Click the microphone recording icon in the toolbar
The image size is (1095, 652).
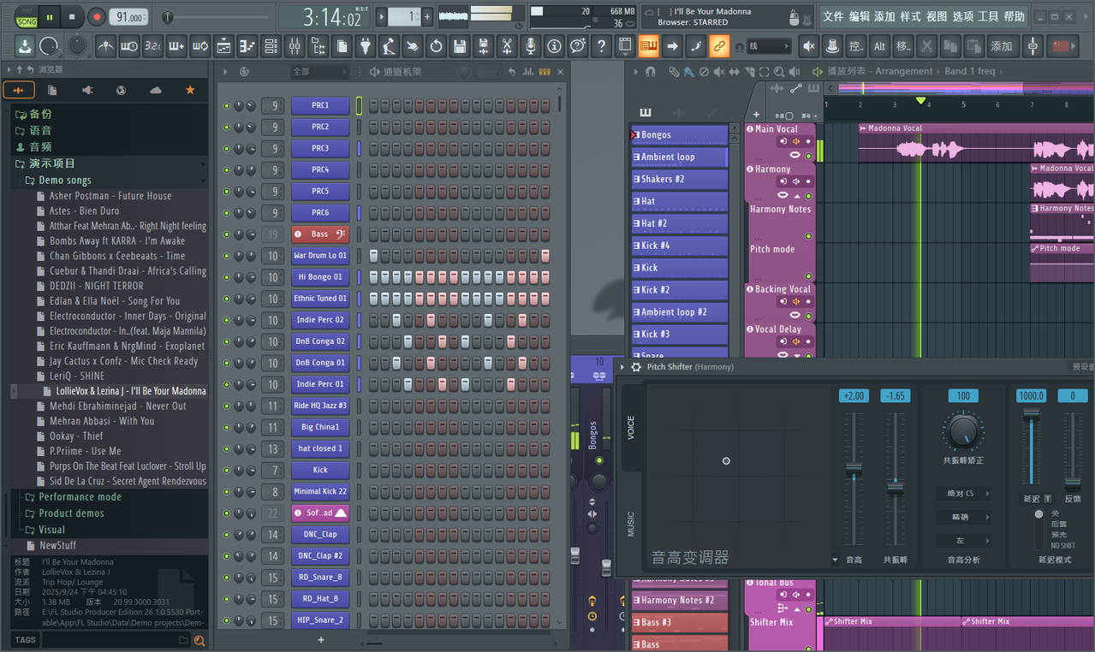click(x=531, y=45)
